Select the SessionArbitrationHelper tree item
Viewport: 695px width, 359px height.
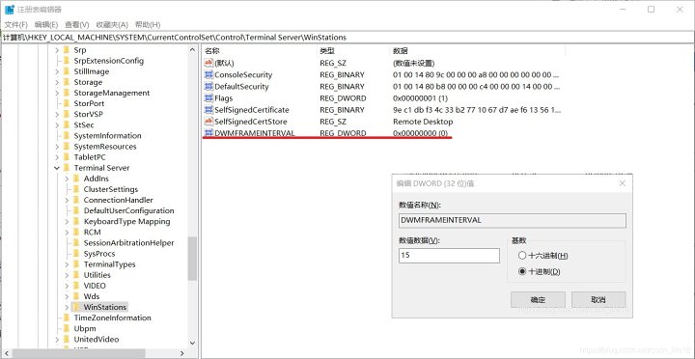click(x=128, y=243)
